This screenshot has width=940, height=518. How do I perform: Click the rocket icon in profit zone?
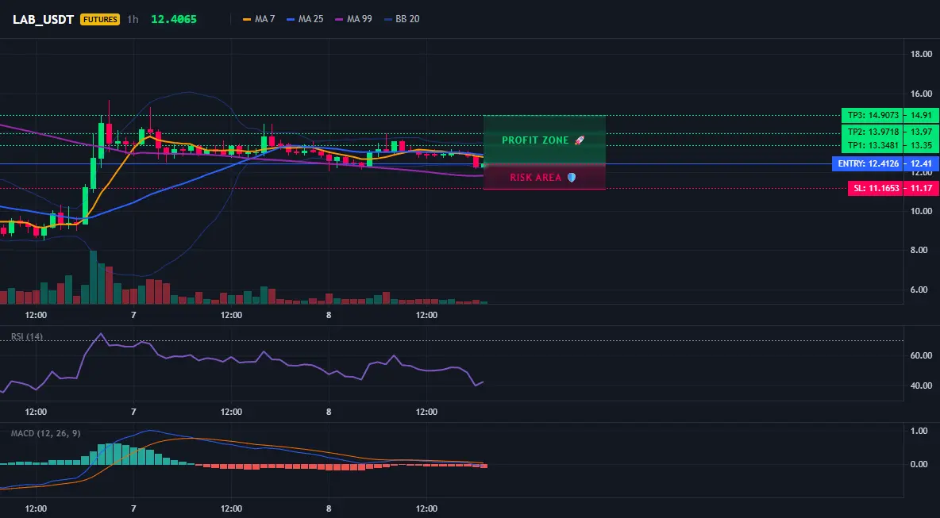[579, 140]
